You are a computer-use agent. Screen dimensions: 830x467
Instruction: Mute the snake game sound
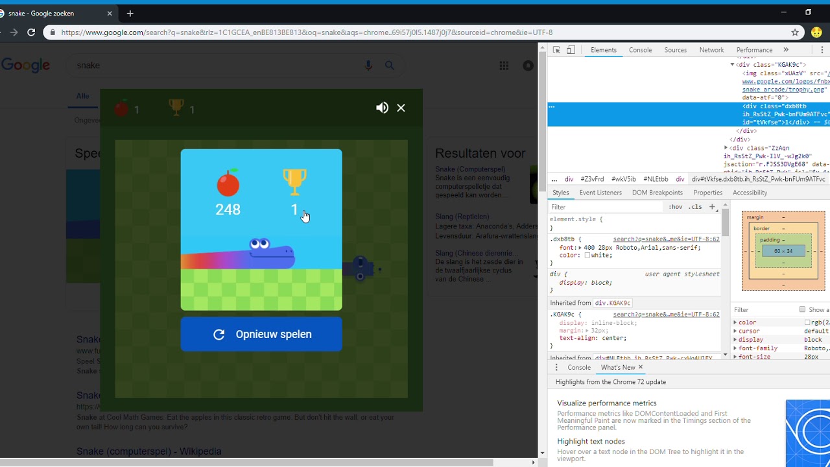(x=382, y=108)
